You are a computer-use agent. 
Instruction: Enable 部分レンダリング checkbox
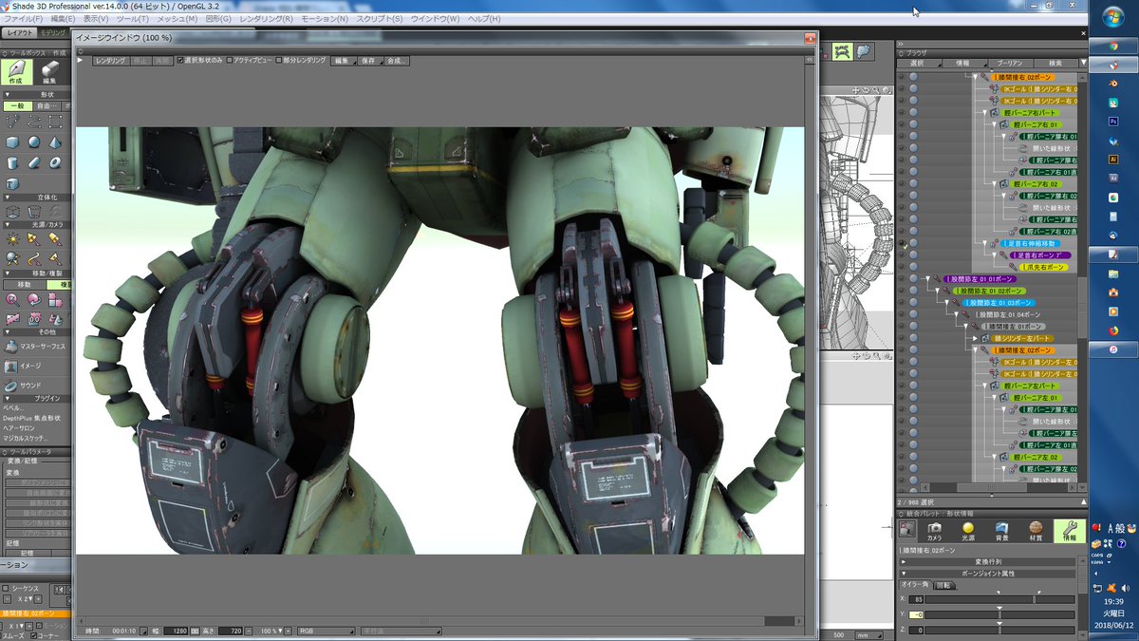click(279, 60)
